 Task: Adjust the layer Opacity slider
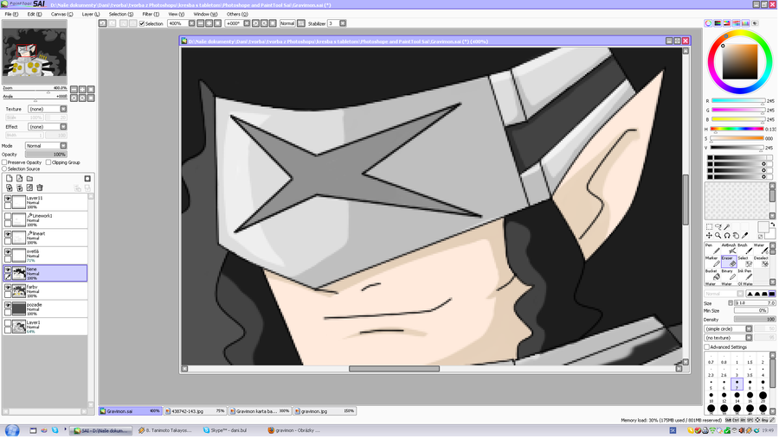[x=46, y=155]
